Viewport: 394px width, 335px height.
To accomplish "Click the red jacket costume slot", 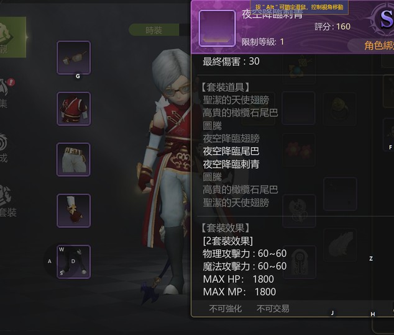I will click(x=73, y=109).
